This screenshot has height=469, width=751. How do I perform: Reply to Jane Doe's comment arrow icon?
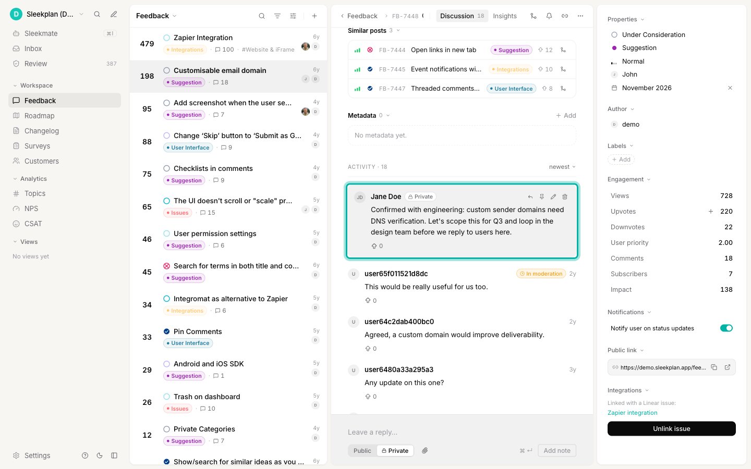tap(530, 197)
